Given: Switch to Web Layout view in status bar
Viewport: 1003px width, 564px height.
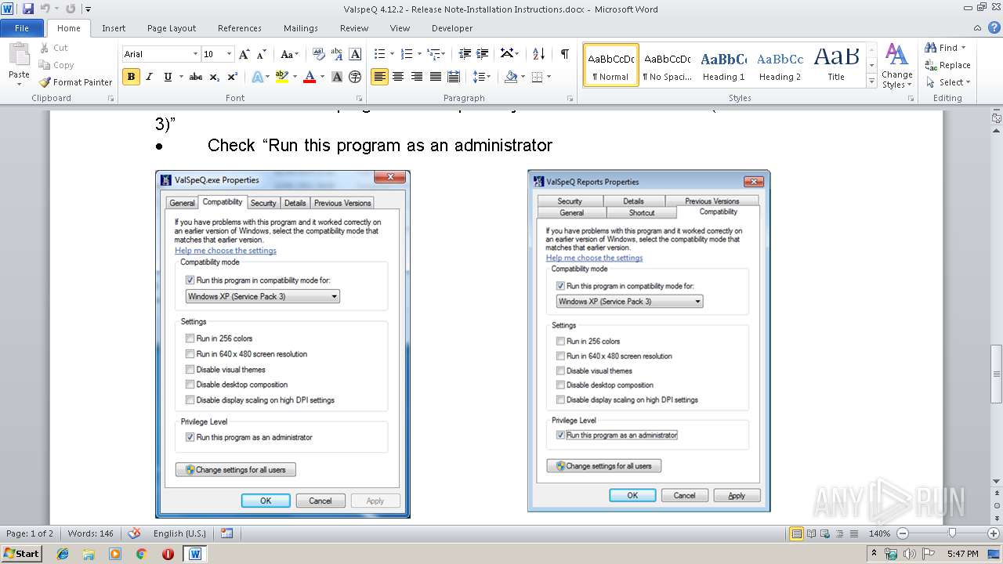Looking at the screenshot, I should (x=827, y=533).
